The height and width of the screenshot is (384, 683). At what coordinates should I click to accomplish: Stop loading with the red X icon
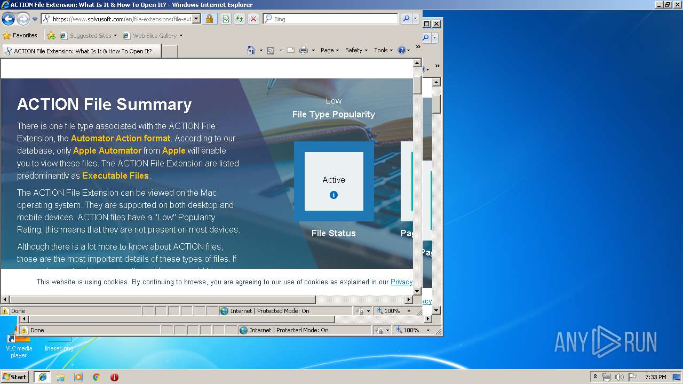[x=253, y=19]
